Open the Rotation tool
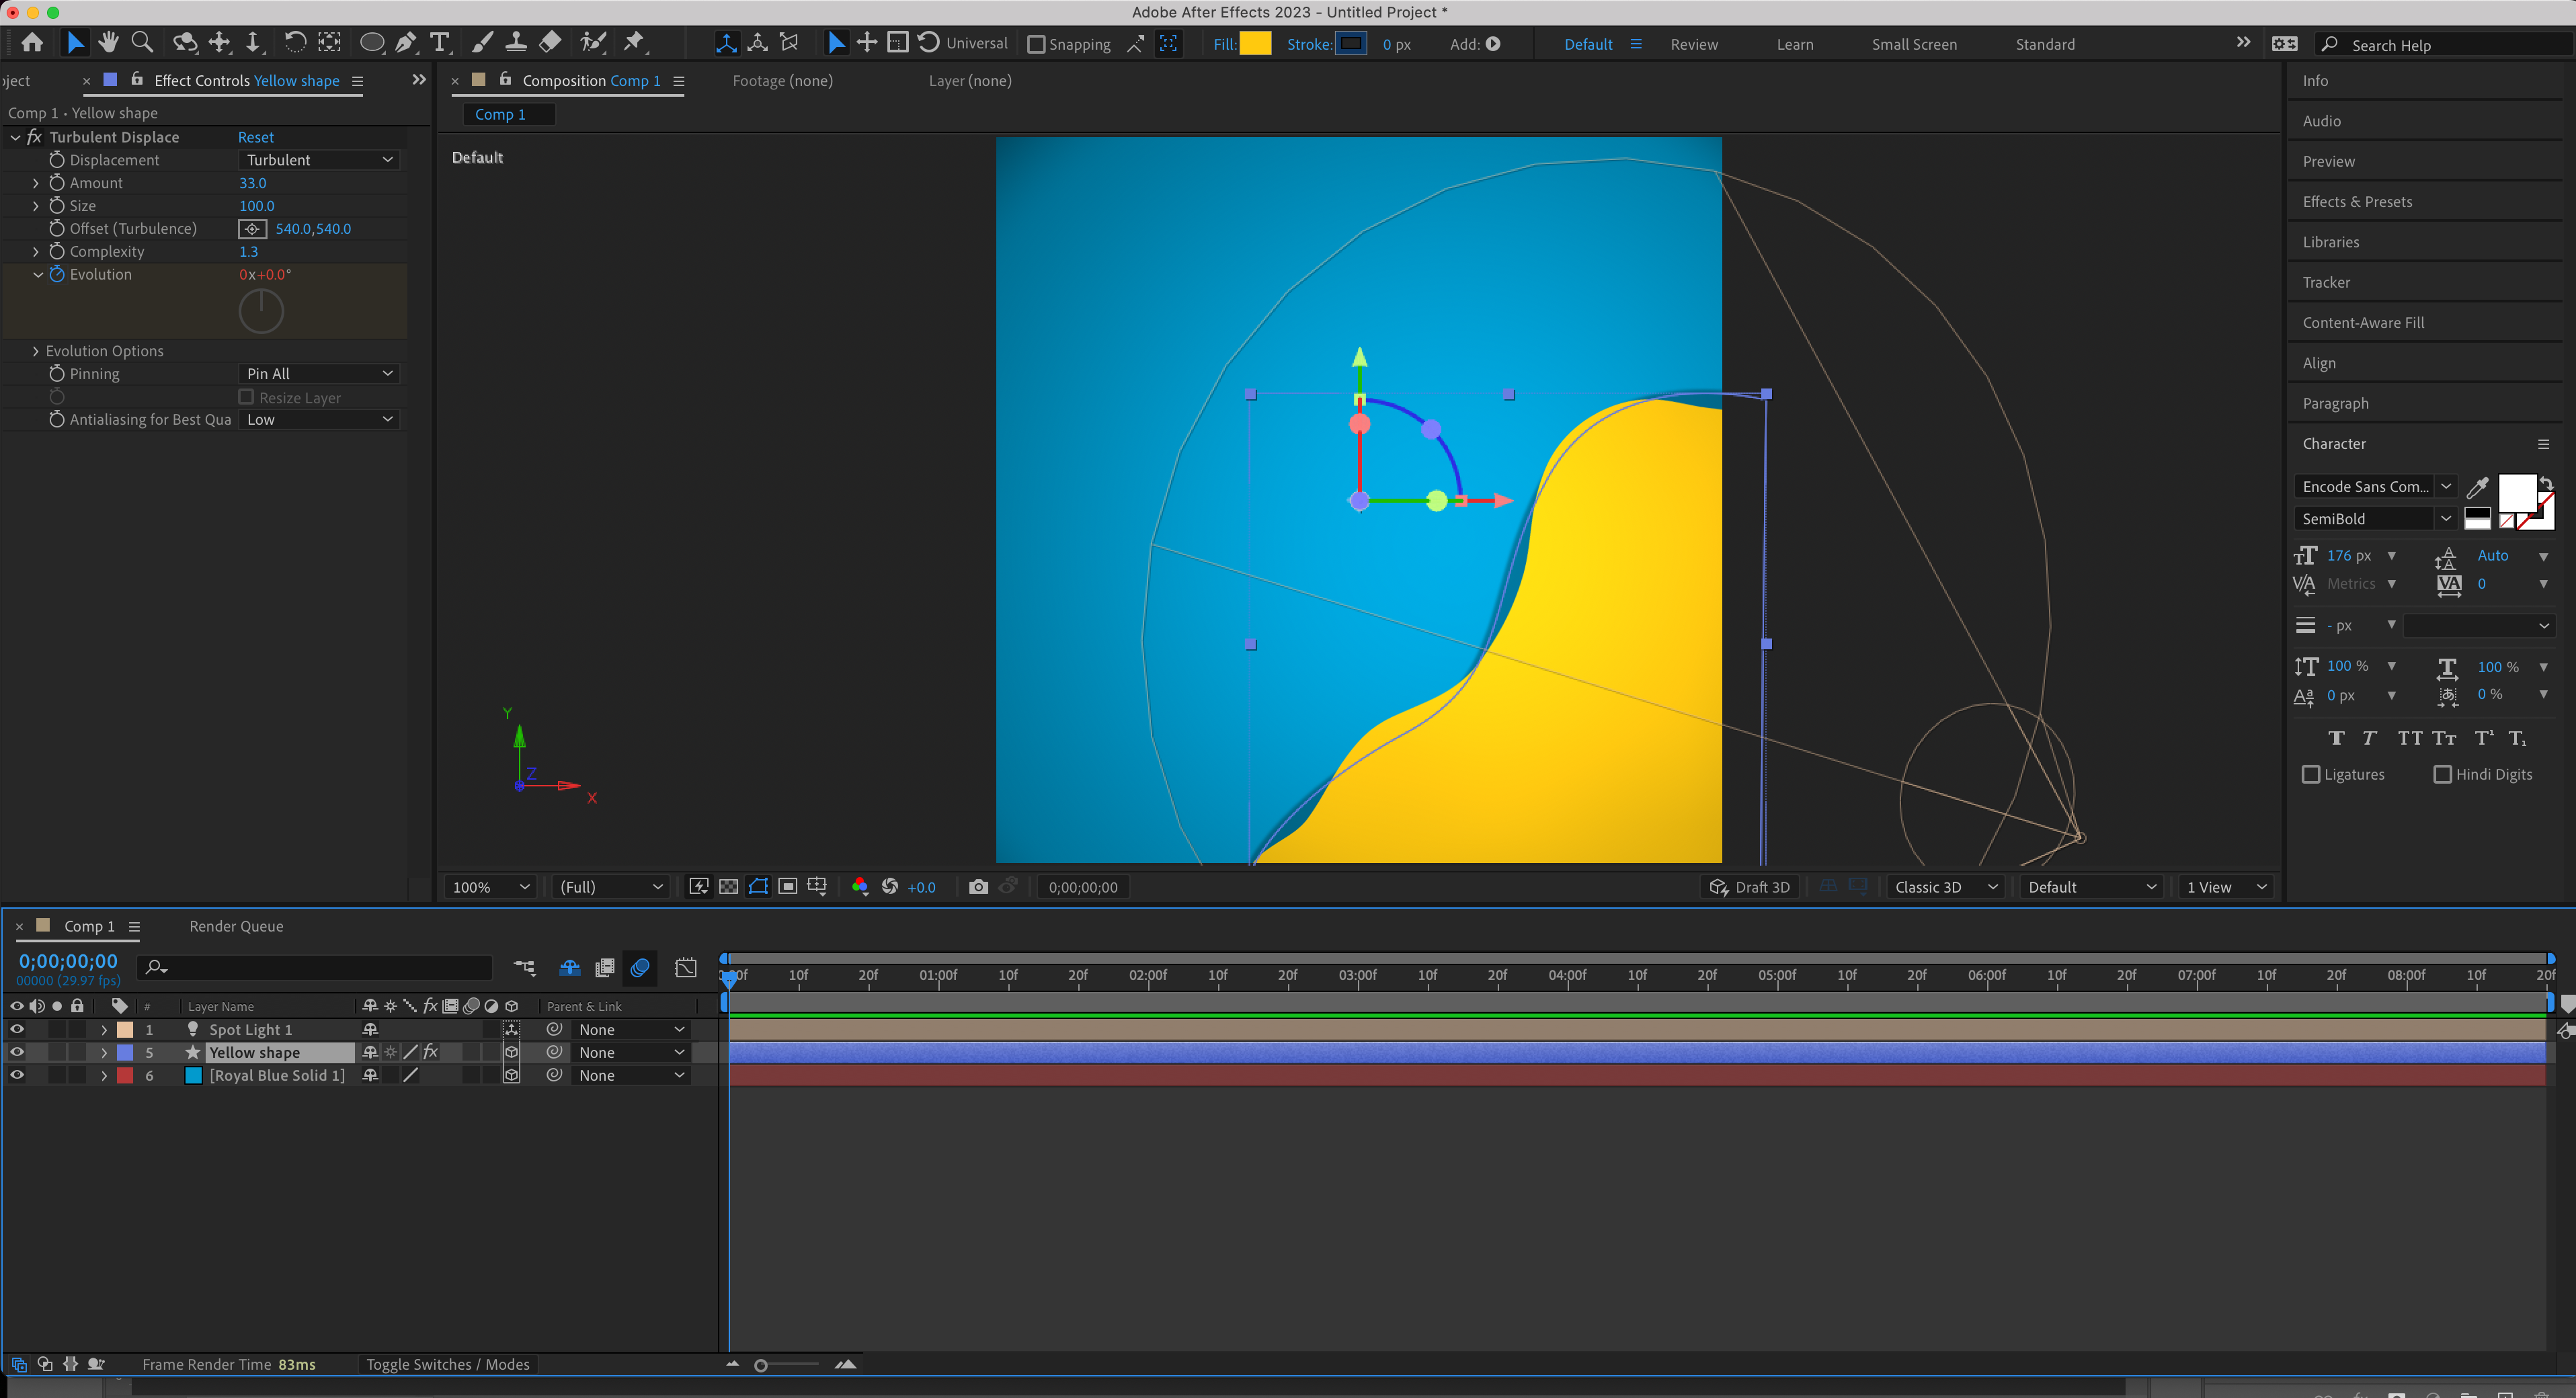This screenshot has width=2576, height=1398. (x=295, y=42)
